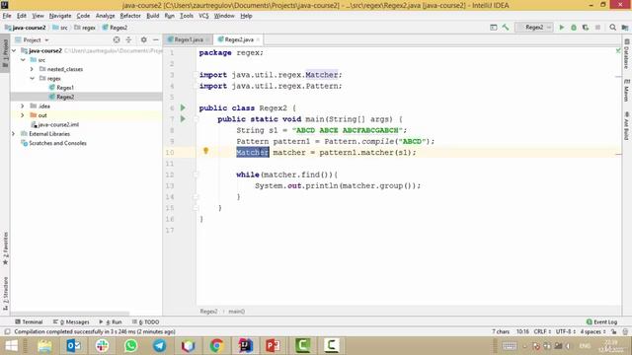
Task: Change CRLF line separator in status bar
Action: click(x=542, y=331)
